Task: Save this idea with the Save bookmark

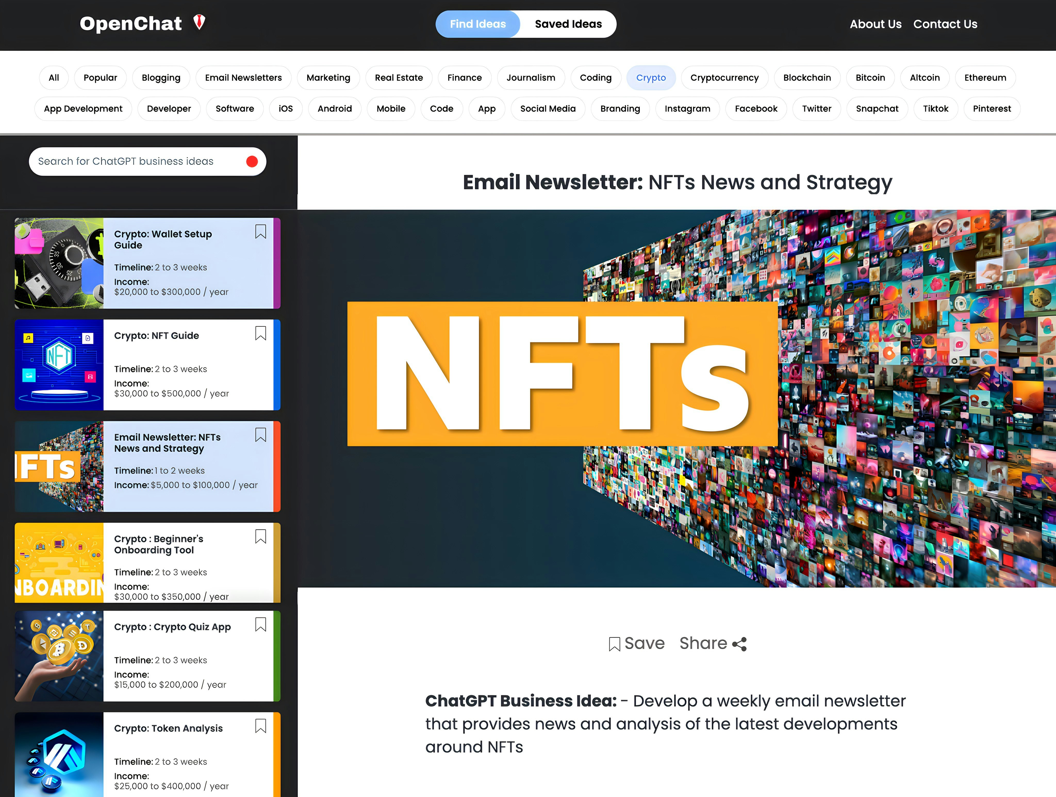Action: tap(614, 644)
